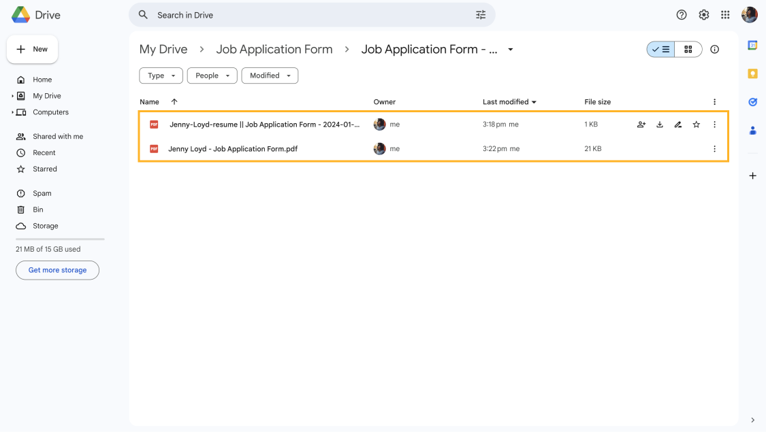Viewport: 766px width, 432px height.
Task: Share the Jenny-Loyd-resume file
Action: (x=641, y=124)
